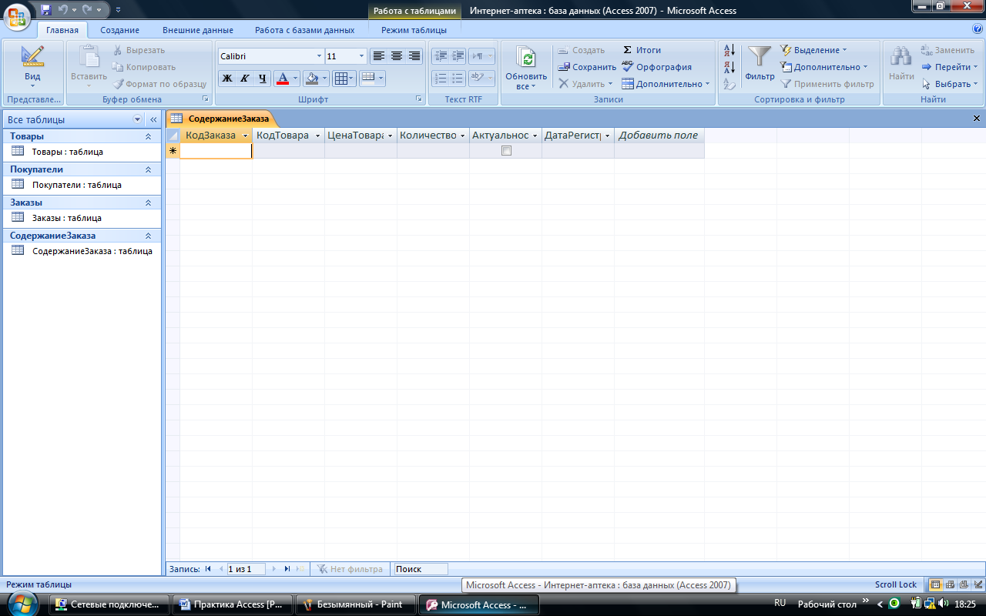Click the Найти binoculars icon
Image resolution: width=986 pixels, height=616 pixels.
coord(901,57)
